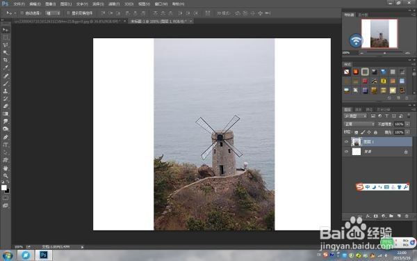Open the Styles panel flyout menu
Viewport: 417px width, 261px height.
(414, 64)
